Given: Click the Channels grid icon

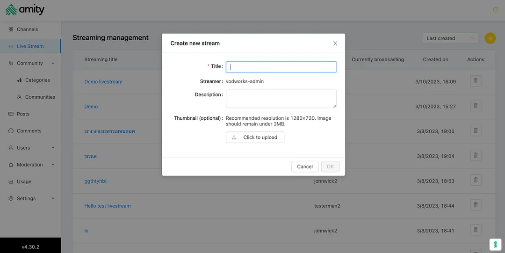Looking at the screenshot, I should point(11,29).
